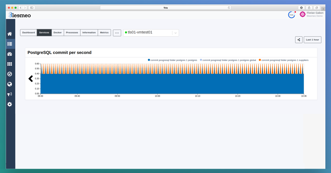Open the tls01-vmtest01 server dropdown

[x=175, y=33]
